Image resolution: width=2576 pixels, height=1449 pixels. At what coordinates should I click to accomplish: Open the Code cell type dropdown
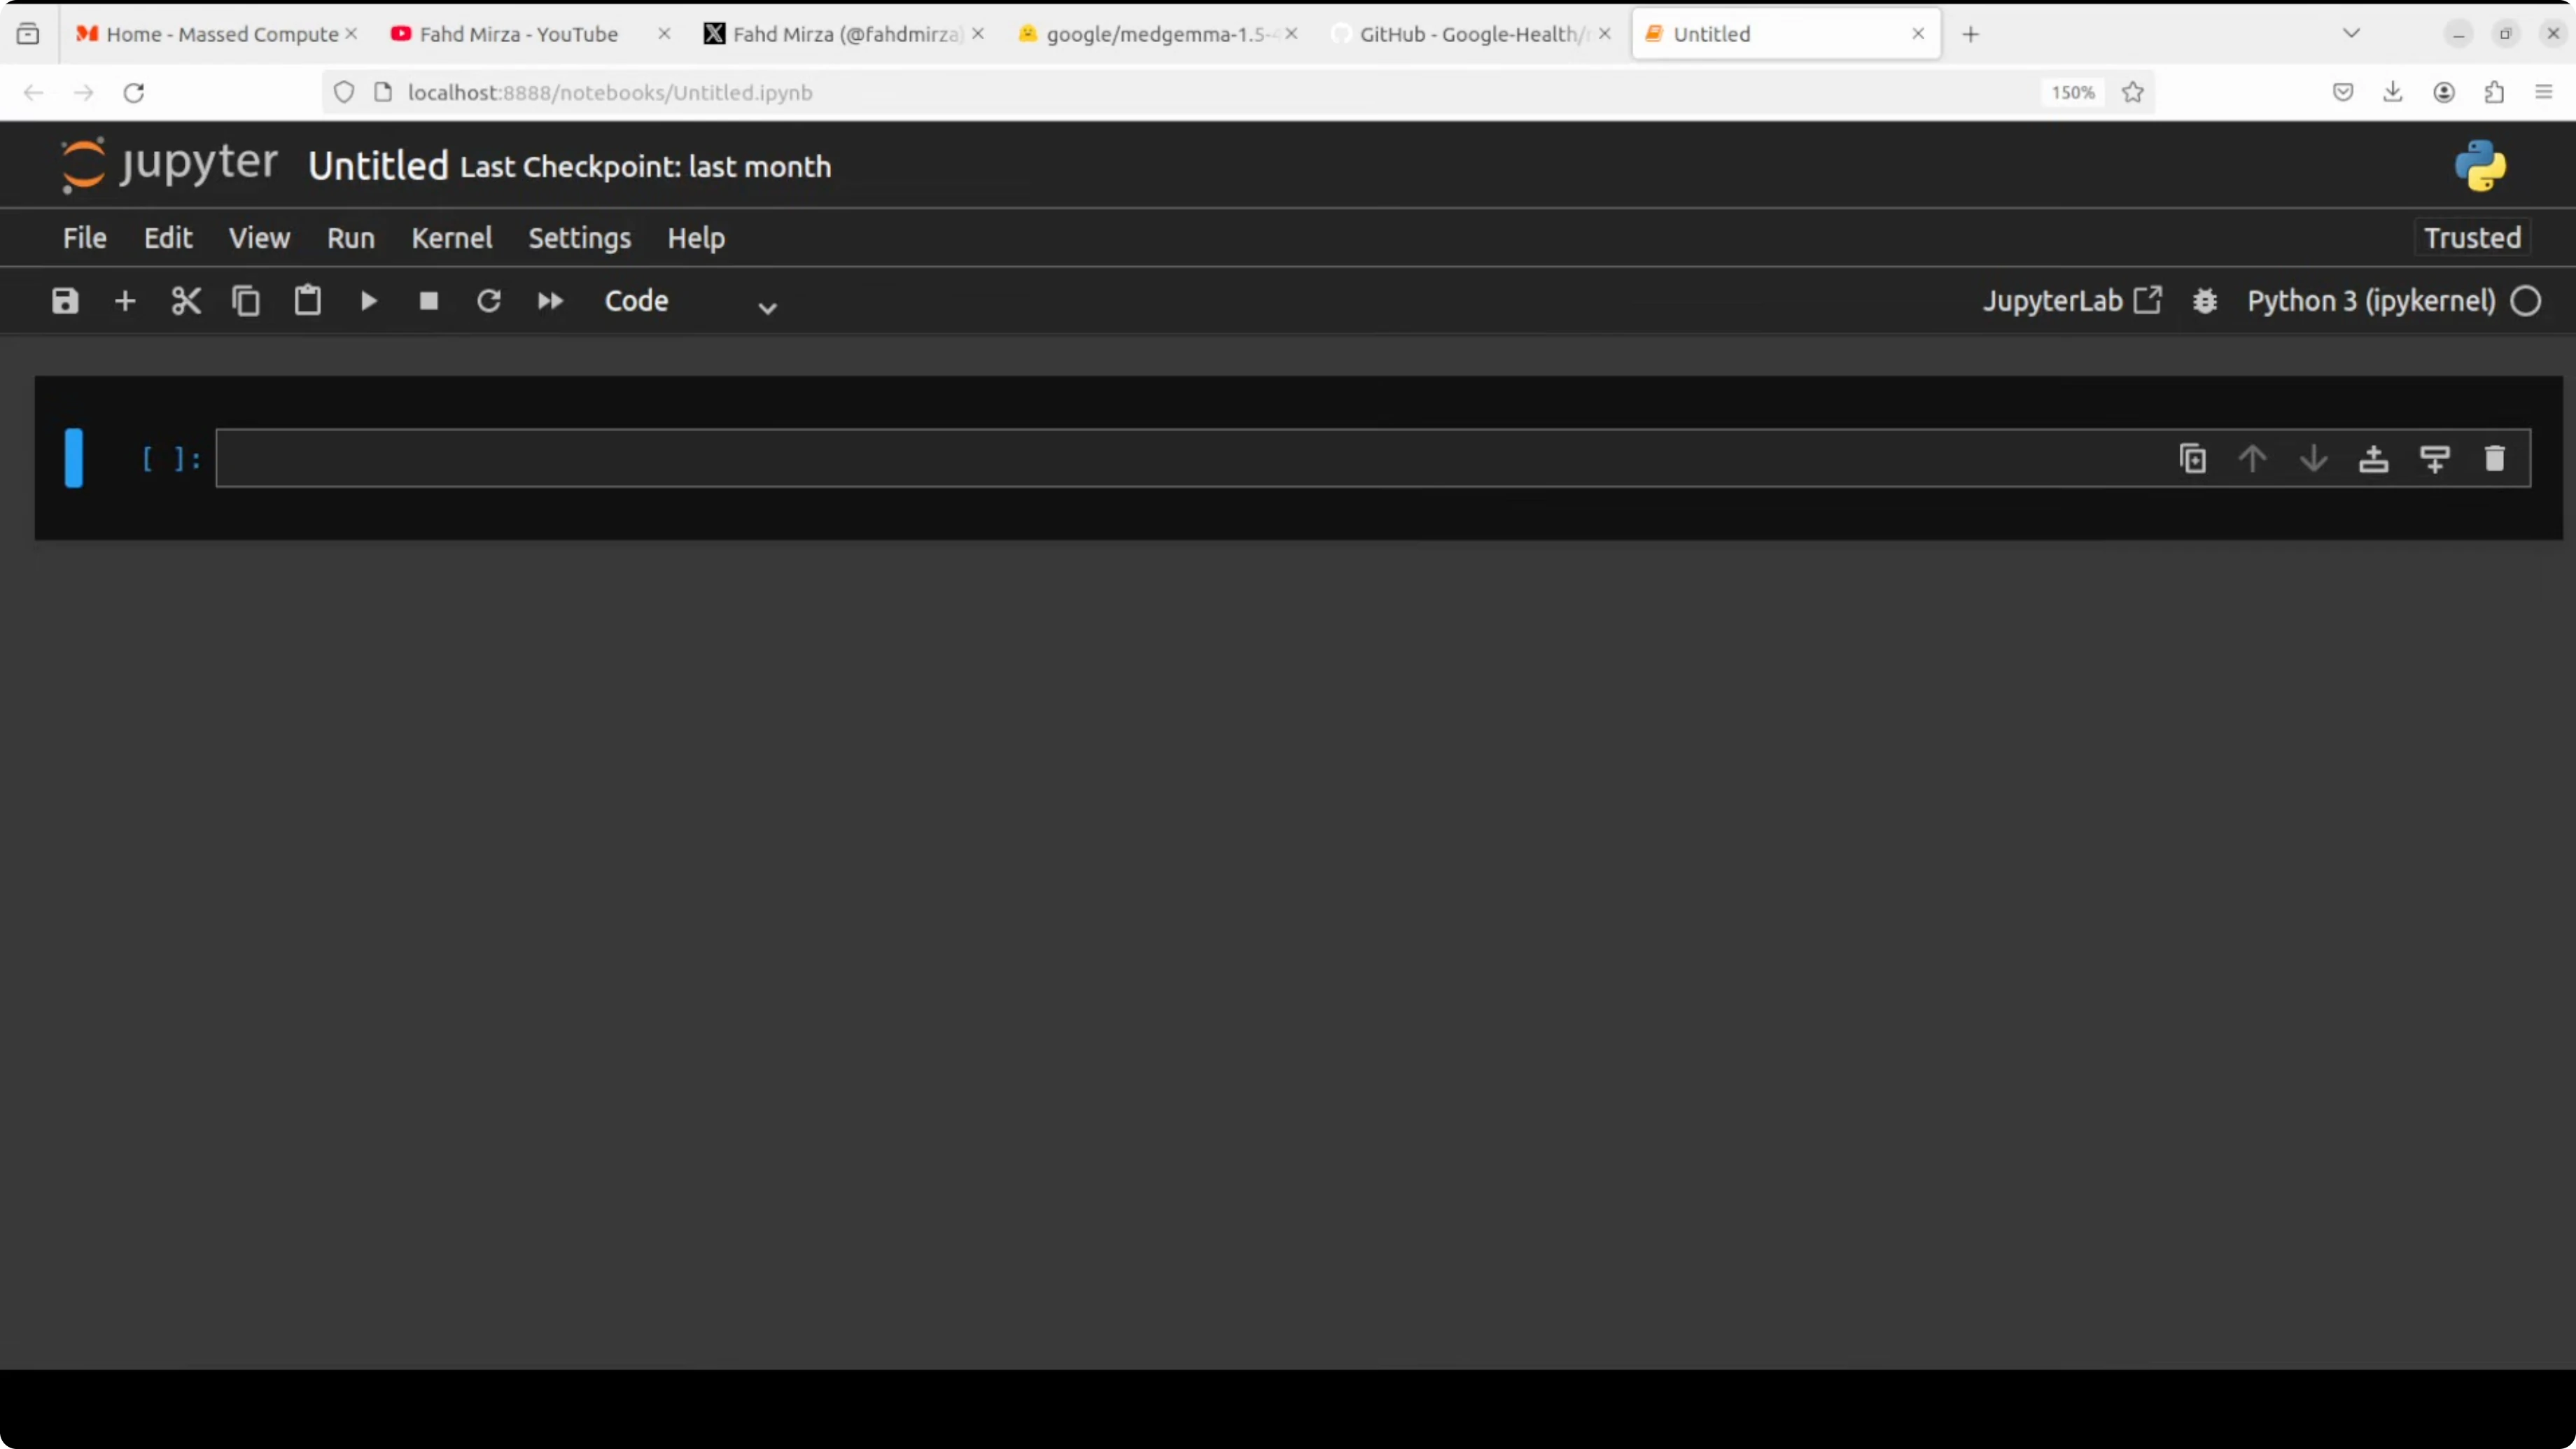click(x=690, y=302)
